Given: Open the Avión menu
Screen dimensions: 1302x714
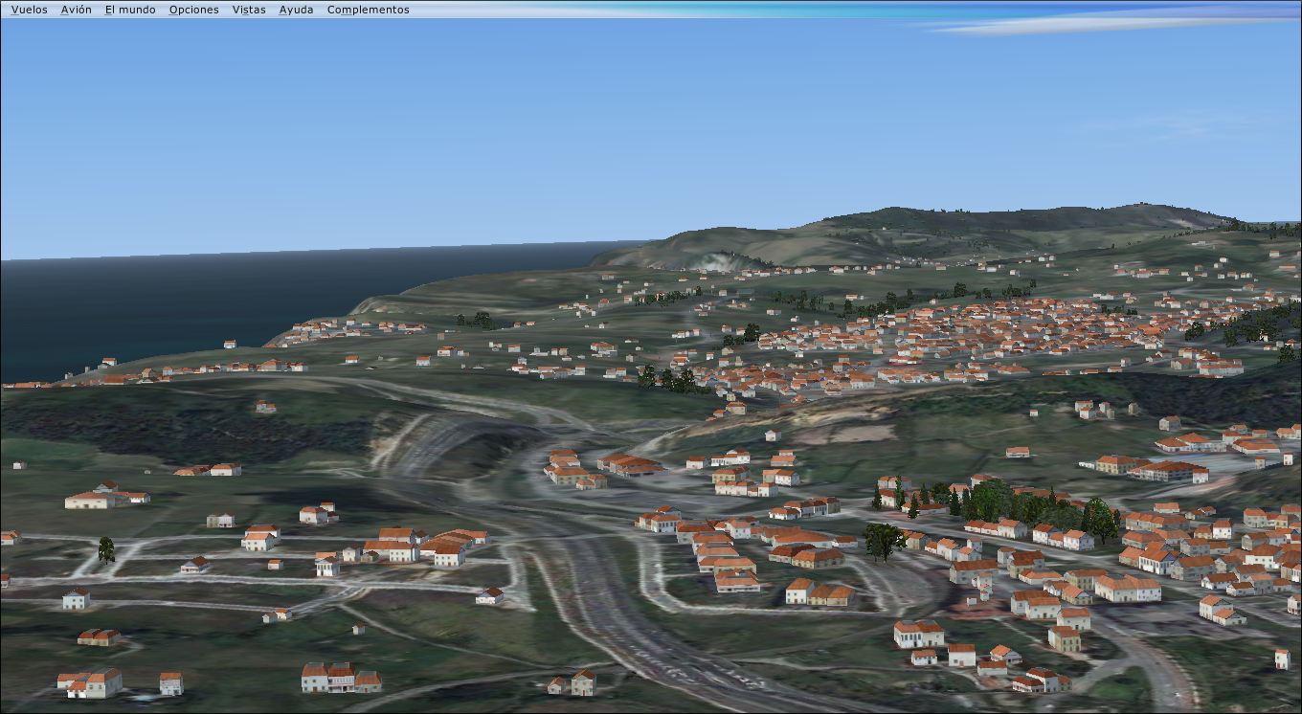Looking at the screenshot, I should click(76, 10).
